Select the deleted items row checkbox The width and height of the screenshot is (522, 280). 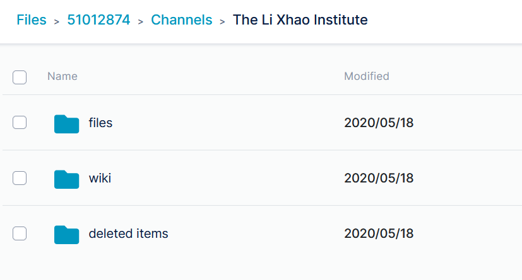click(20, 233)
